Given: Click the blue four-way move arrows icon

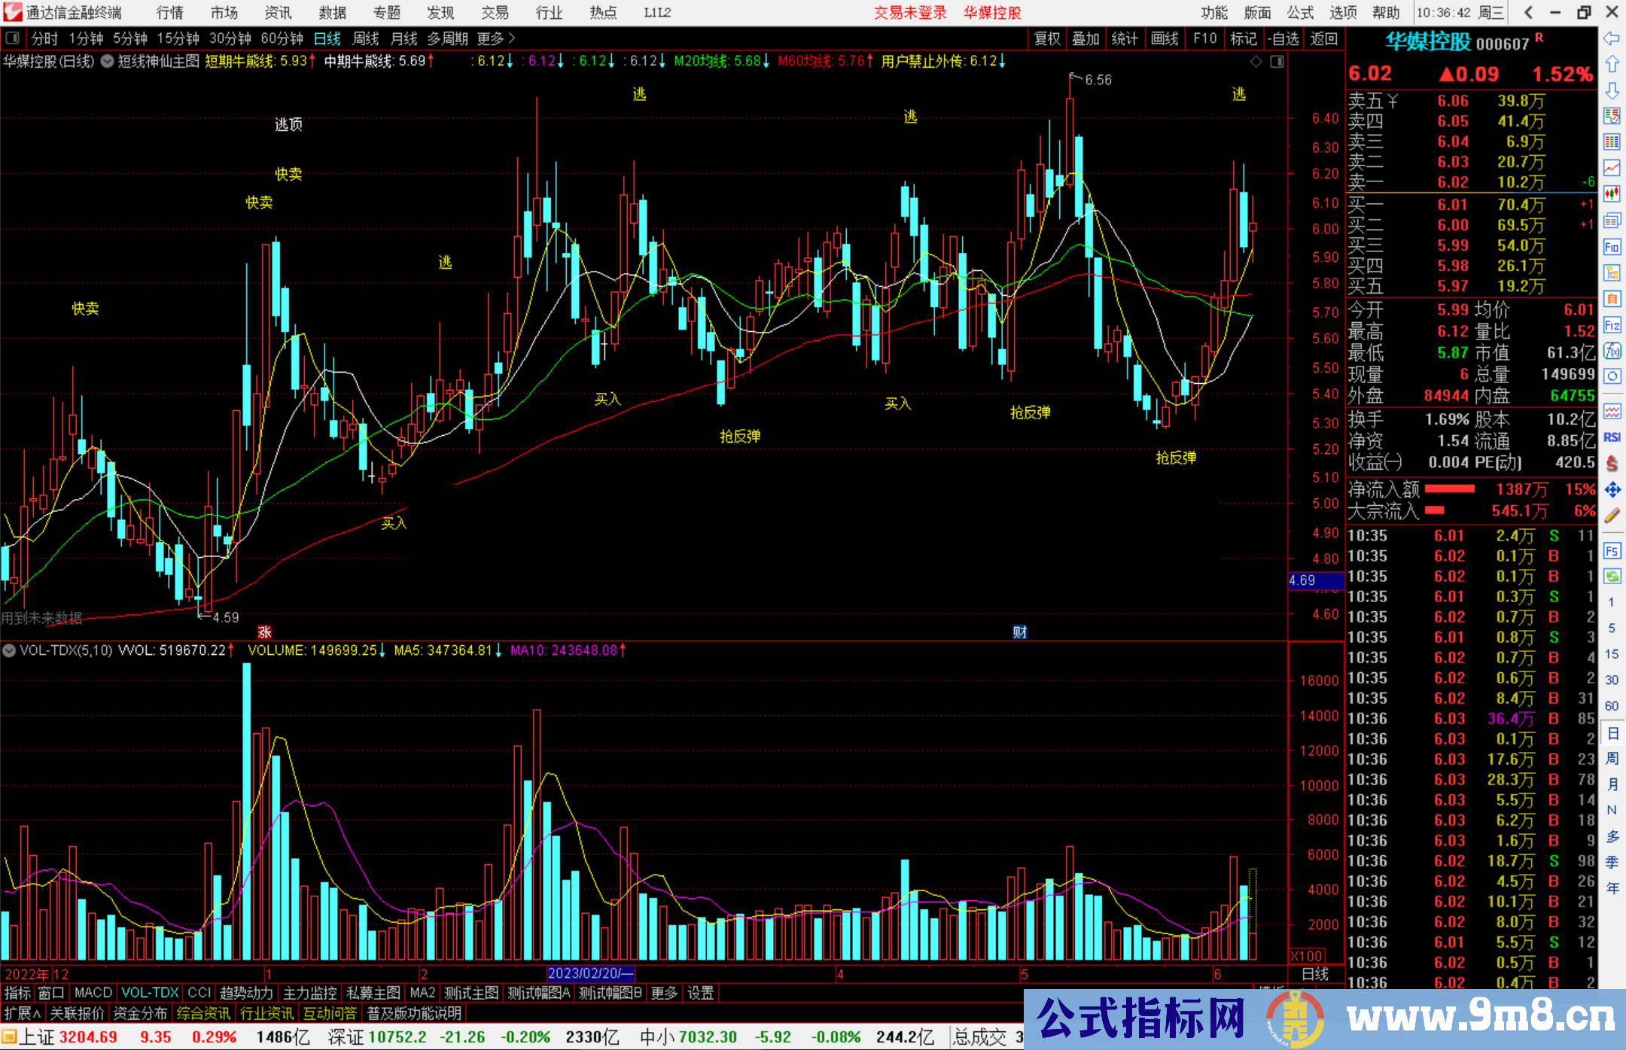Looking at the screenshot, I should pyautogui.click(x=1612, y=490).
